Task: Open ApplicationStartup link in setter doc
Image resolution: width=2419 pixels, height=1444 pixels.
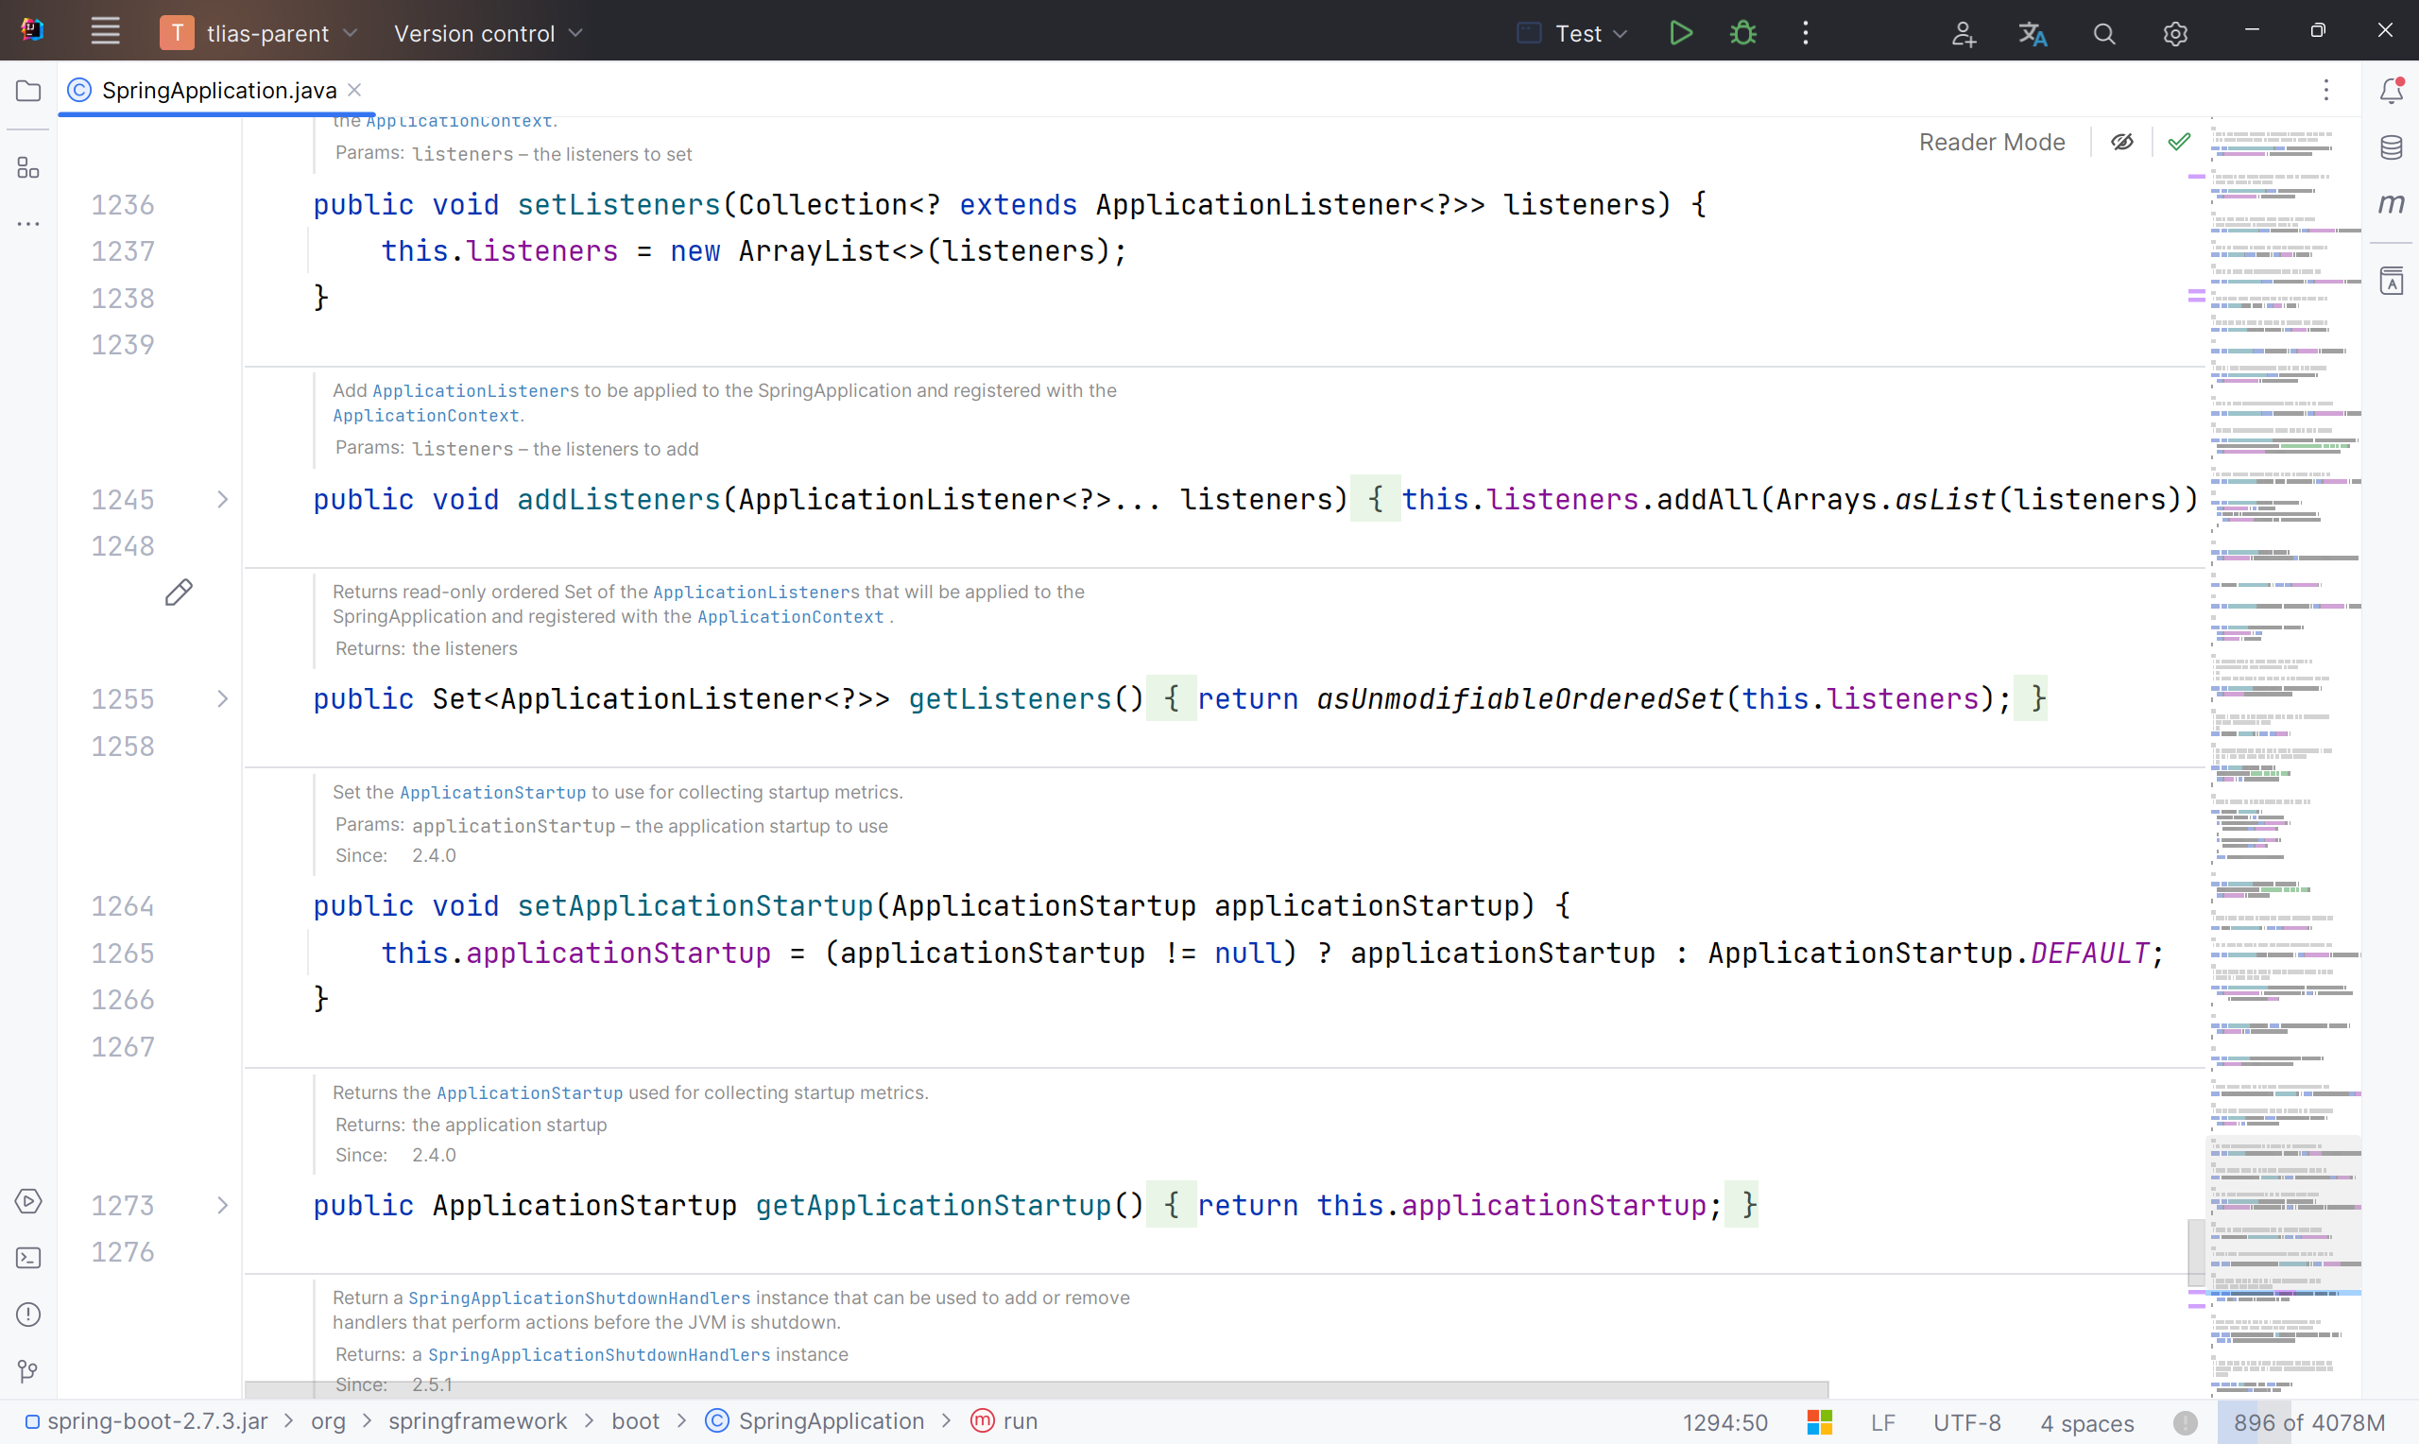Action: tap(493, 792)
